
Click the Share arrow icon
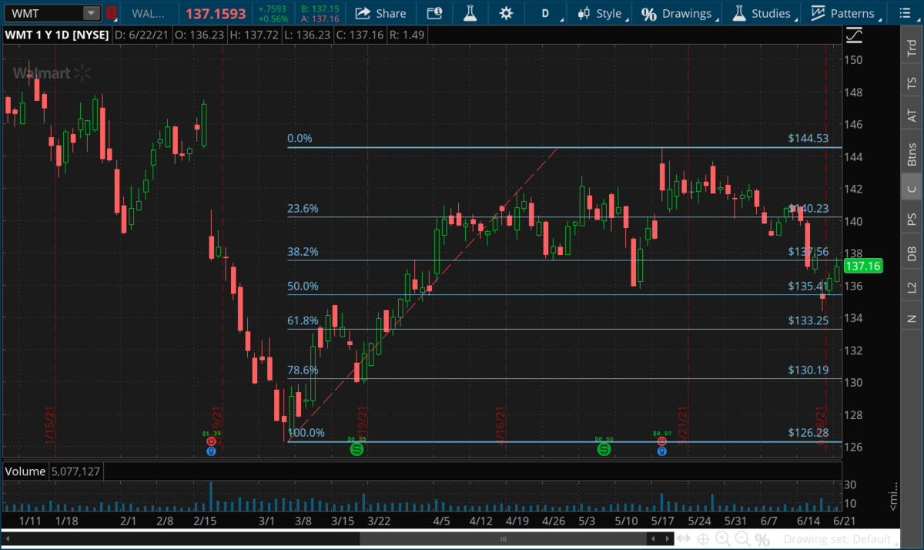(x=361, y=13)
